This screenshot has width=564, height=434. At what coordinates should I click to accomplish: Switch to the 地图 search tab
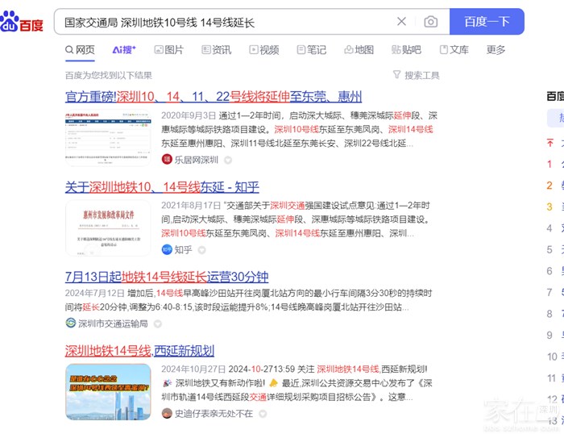click(359, 50)
